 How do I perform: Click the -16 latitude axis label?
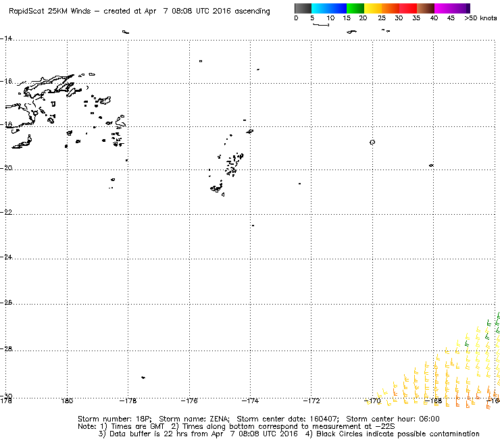coord(6,81)
